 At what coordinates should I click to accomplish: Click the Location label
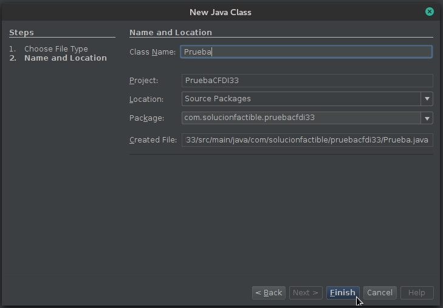point(146,99)
